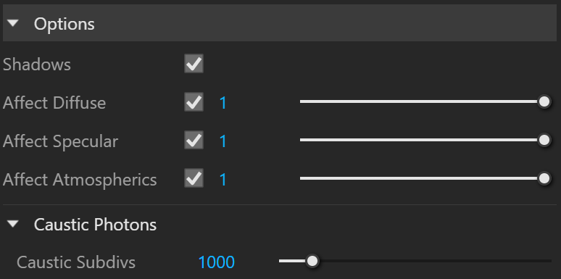Click the Caustic Subdivs slider handle
Viewport: 561px width, 279px height.
312,261
